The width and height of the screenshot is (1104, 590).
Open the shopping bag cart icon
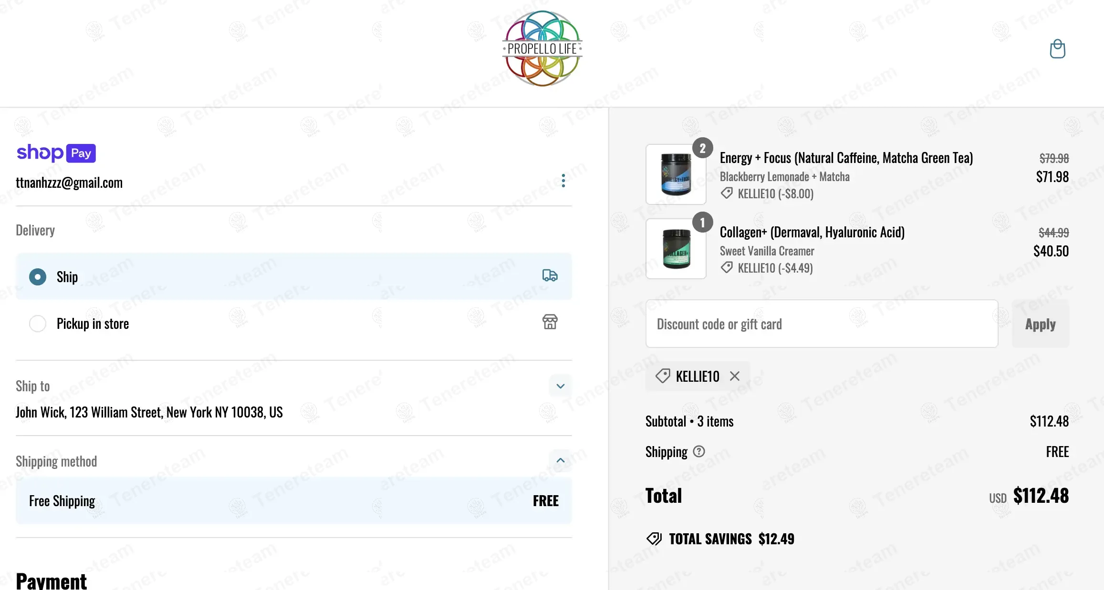1057,49
